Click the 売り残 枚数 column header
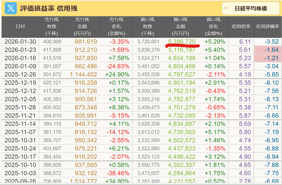The width and height of the screenshot is (282, 185). 52,27
